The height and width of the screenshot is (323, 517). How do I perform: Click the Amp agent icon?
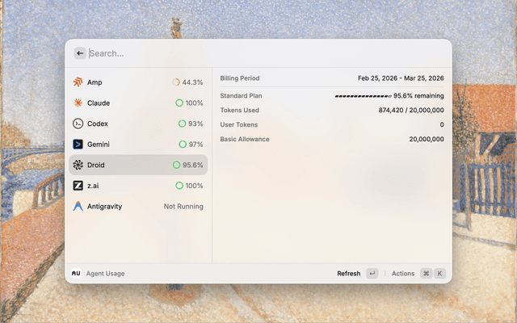pos(78,82)
